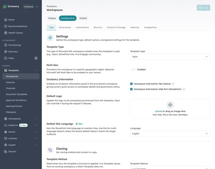Click the Recommendations checkmark icon
Viewport: 215px width, 169px height.
pyautogui.click(x=6, y=26)
